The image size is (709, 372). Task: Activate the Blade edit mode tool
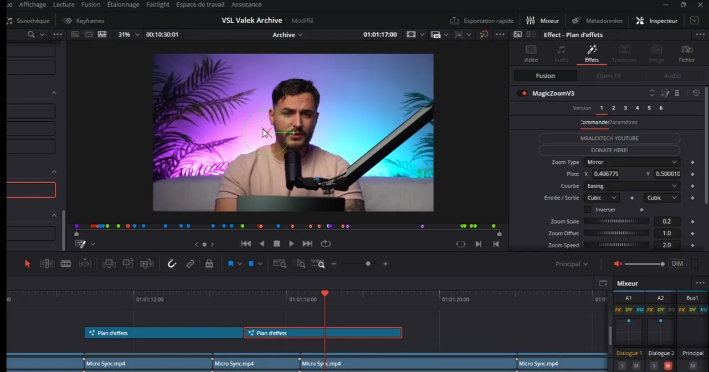pyautogui.click(x=65, y=264)
